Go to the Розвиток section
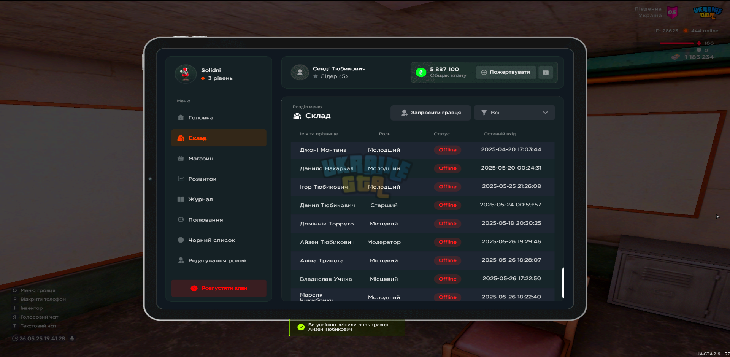Screen dimensions: 730x357 point(219,179)
